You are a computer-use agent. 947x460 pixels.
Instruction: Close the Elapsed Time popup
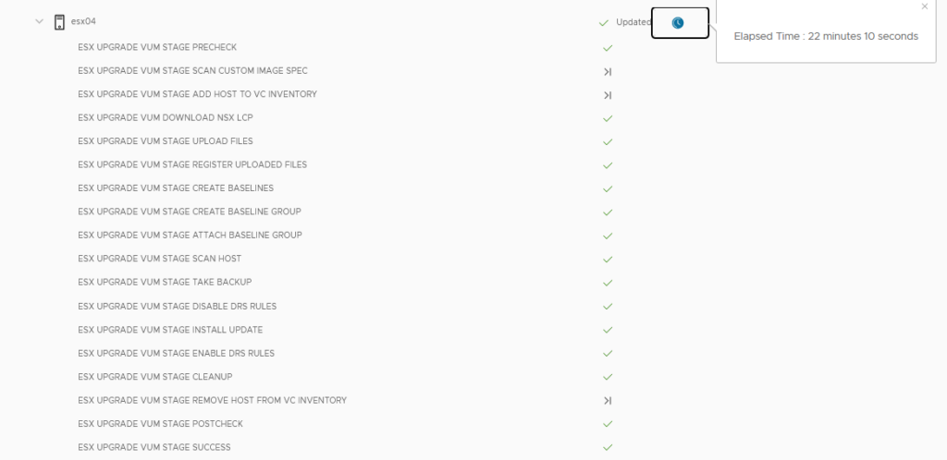click(x=924, y=6)
